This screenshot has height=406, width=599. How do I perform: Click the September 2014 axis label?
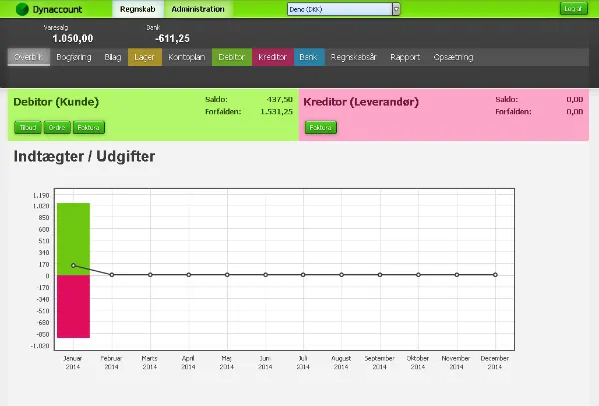(x=379, y=362)
